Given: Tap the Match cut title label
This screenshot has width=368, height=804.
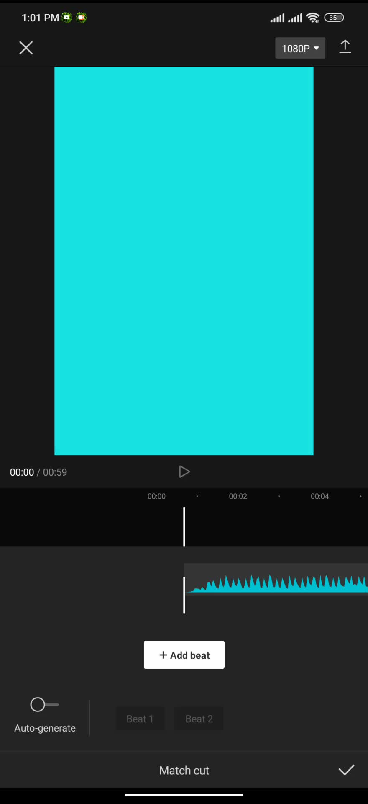Looking at the screenshot, I should click(x=184, y=770).
